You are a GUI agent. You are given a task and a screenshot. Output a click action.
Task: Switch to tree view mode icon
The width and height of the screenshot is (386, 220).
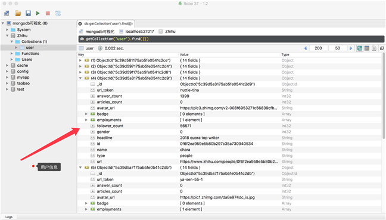pos(360,48)
